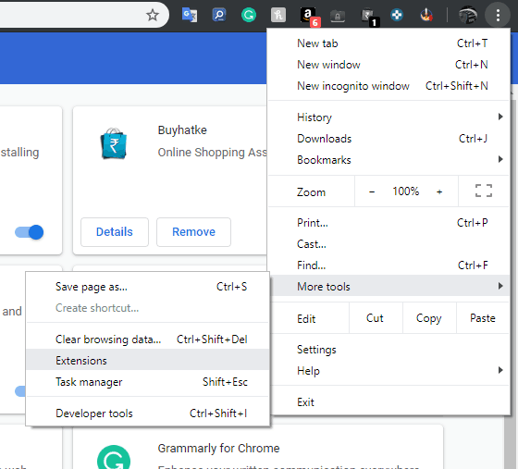The height and width of the screenshot is (469, 518).
Task: Choose Save page as... in submenu
Action: click(148, 287)
